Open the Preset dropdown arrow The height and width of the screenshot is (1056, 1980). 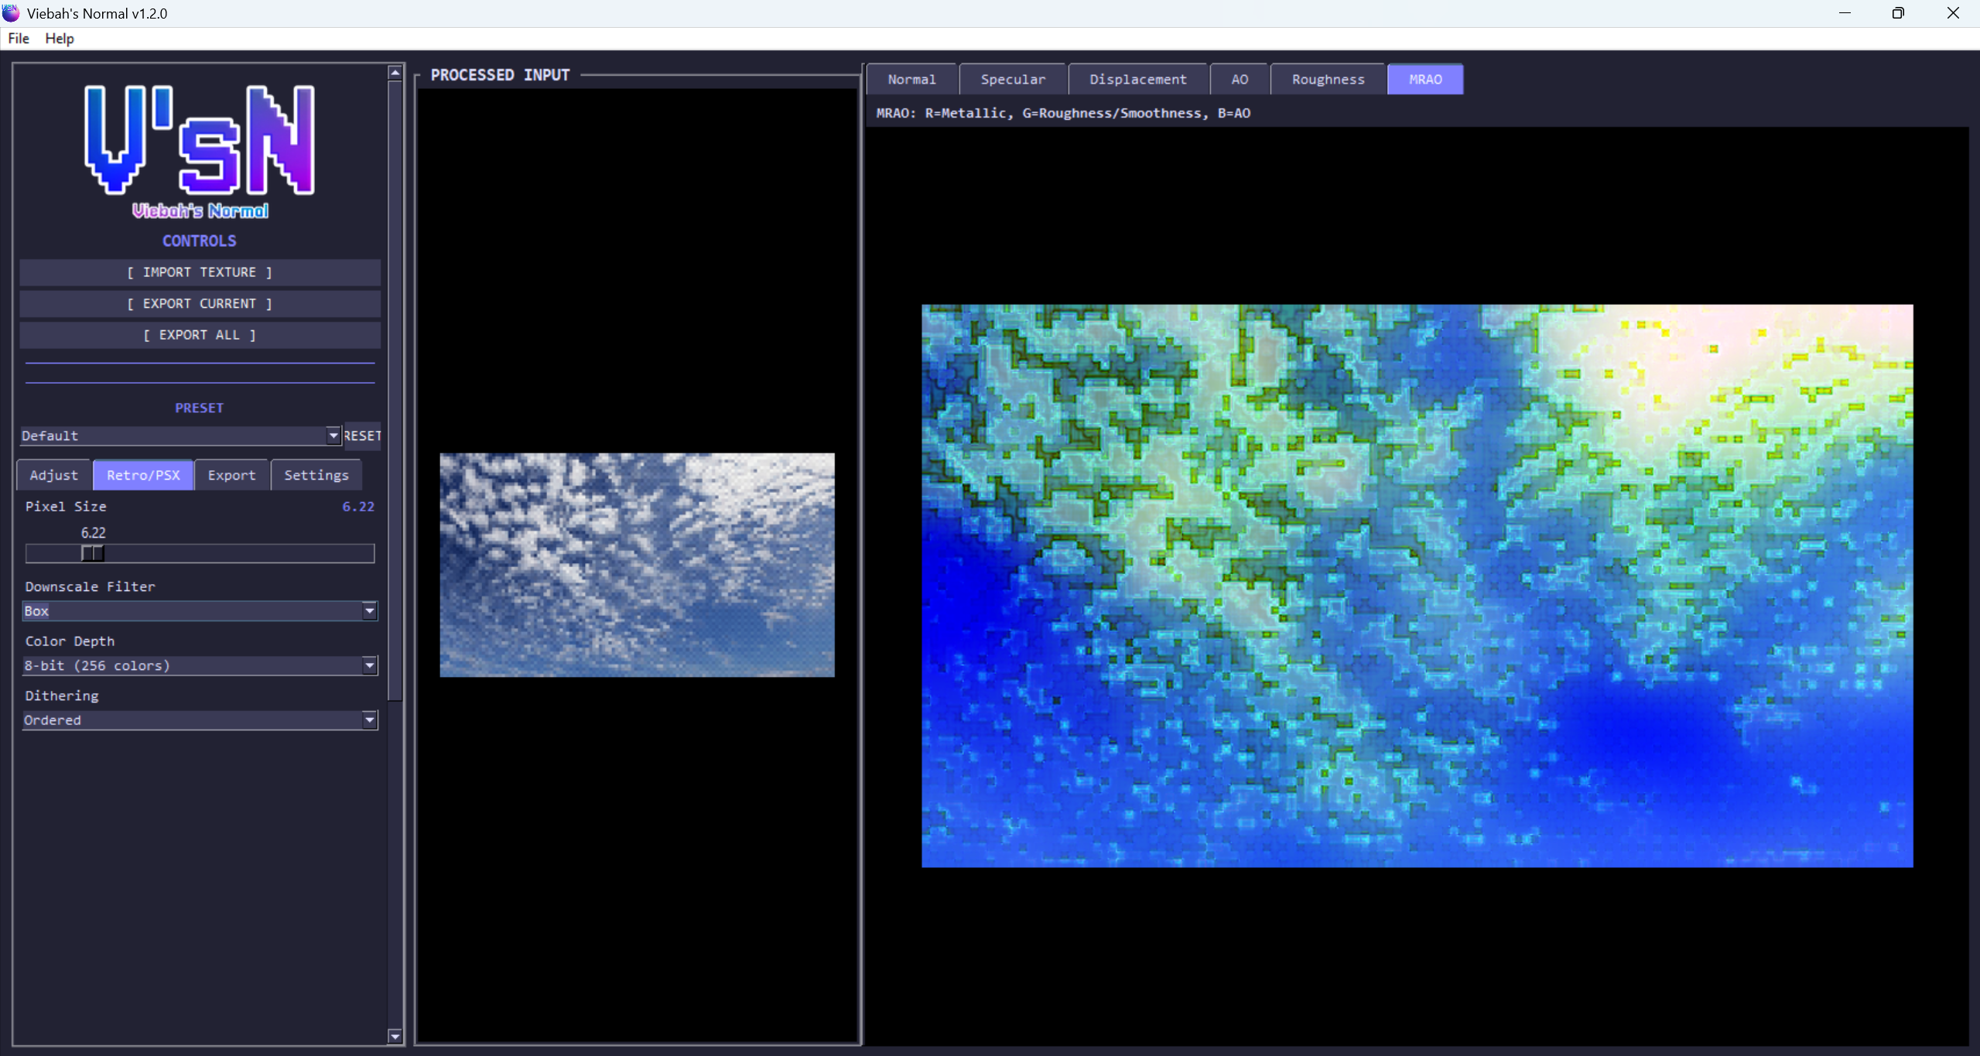[333, 436]
